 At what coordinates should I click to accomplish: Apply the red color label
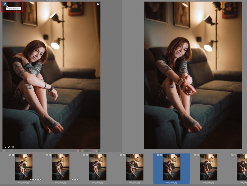80,151
